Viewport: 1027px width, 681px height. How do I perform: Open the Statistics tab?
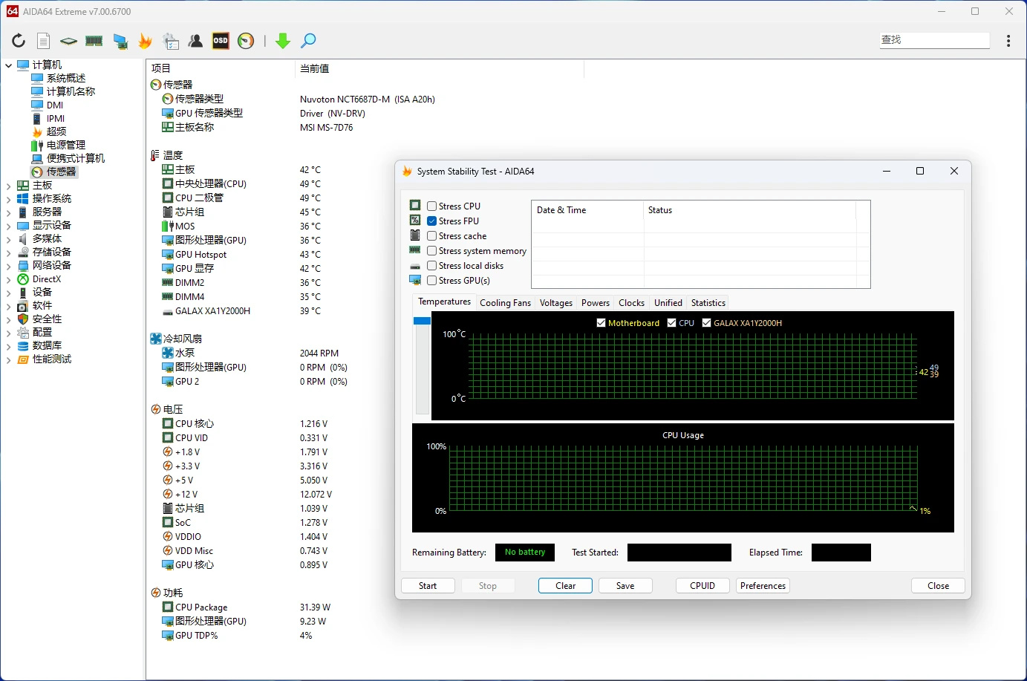[x=708, y=303]
